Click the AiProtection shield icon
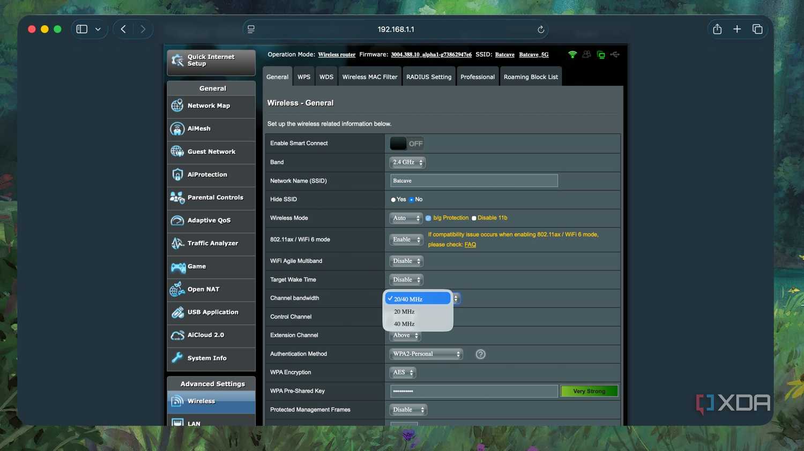804x451 pixels. tap(177, 175)
